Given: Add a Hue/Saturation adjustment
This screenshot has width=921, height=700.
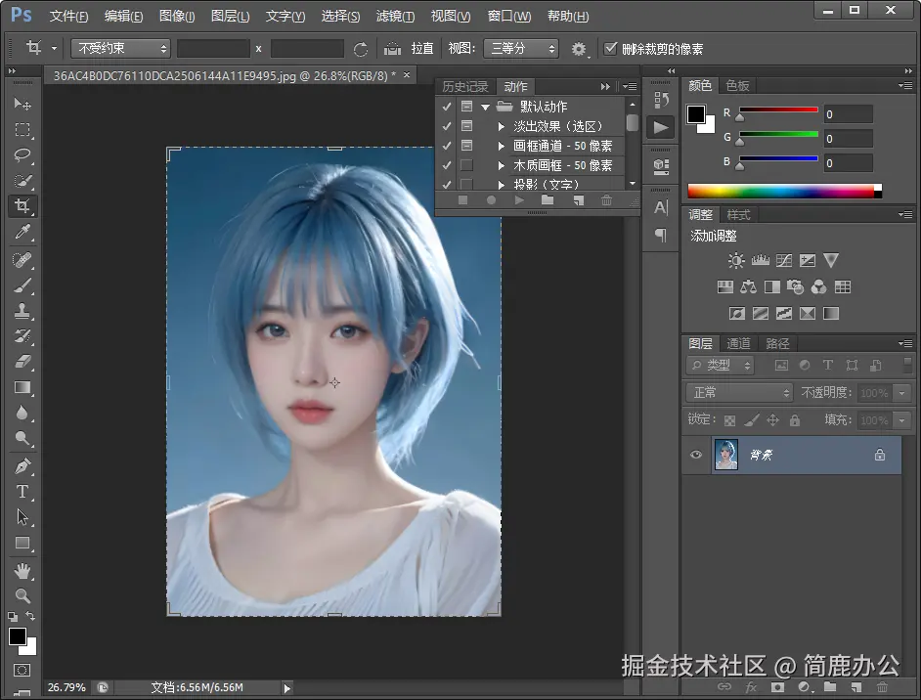Looking at the screenshot, I should click(x=724, y=286).
